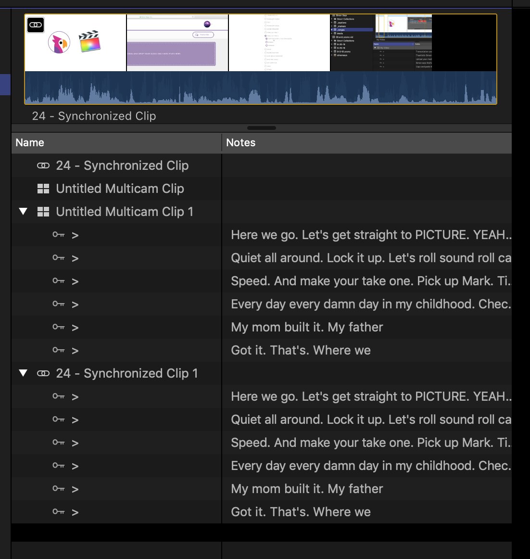Click Synchronized Clip 1 note "Every day every damn day"
The image size is (530, 559).
371,466
